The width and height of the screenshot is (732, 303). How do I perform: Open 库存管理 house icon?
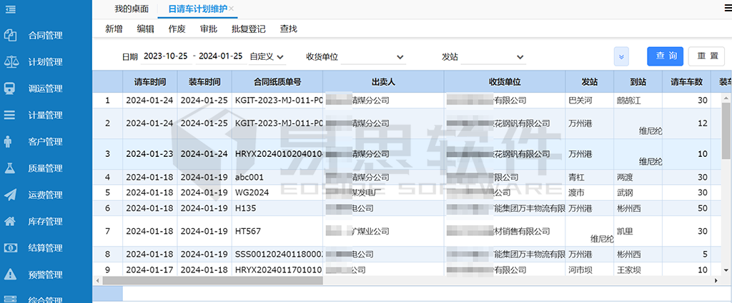coord(11,221)
